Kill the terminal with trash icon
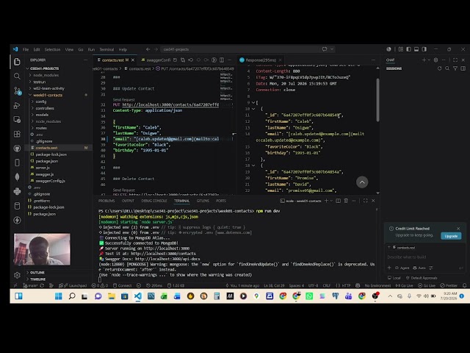 click(346, 201)
